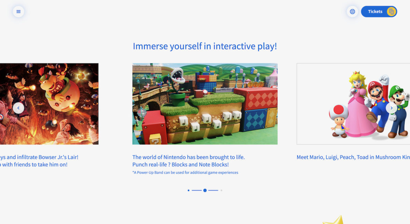Click the yellow star at bottom
410x224 pixels.
(334, 220)
